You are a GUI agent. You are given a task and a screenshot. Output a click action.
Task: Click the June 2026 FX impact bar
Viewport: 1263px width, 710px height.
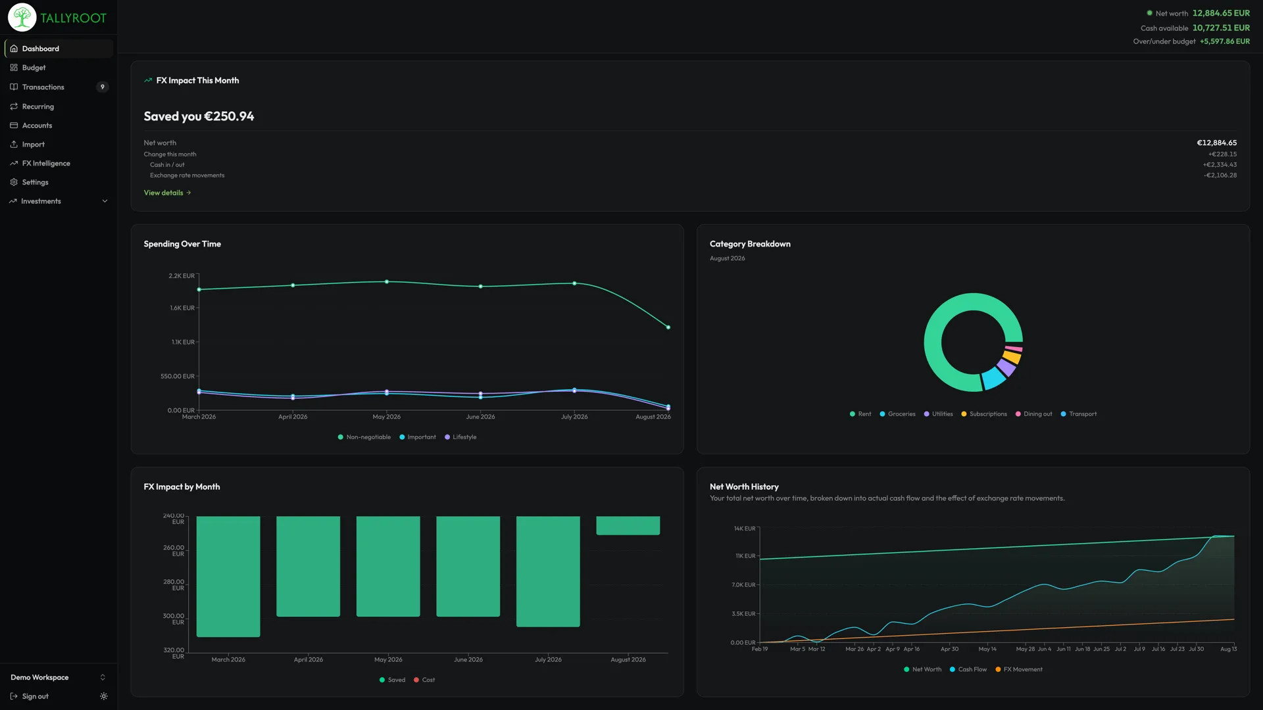tap(468, 567)
